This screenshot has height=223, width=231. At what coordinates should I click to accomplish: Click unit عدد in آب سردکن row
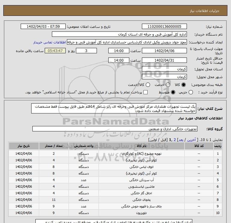point(84,180)
